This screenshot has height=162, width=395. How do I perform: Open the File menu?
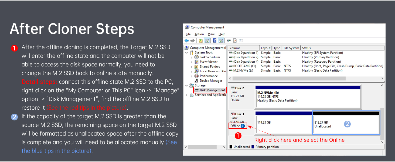(x=188, y=34)
